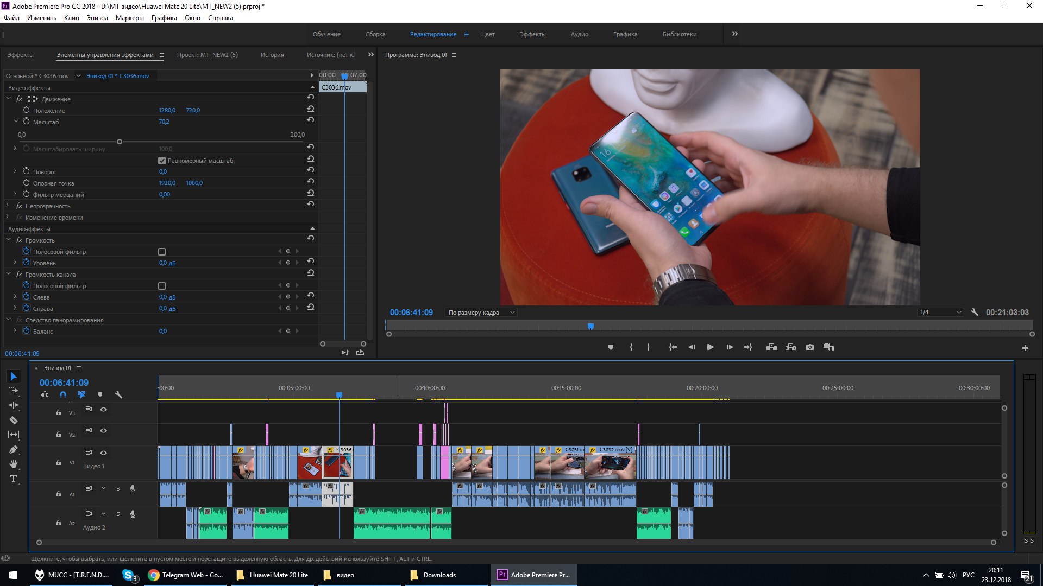Open comparison view button in Program monitor
Viewport: 1043px width, 586px height.
[x=828, y=347]
